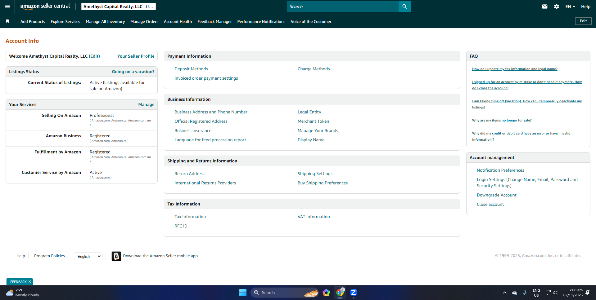Open Manage Your Brands
The image size is (596, 300).
click(318, 130)
